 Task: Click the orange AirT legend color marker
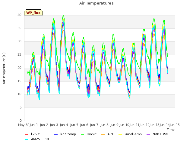tap(103, 134)
